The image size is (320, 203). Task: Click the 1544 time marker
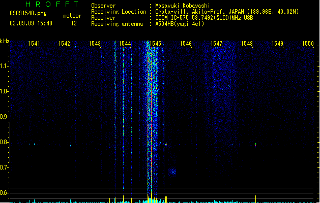pos(125,44)
